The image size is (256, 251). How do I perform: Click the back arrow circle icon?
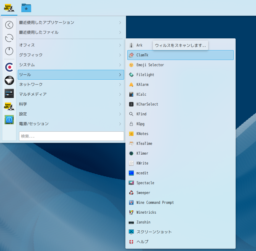[x=9, y=25]
